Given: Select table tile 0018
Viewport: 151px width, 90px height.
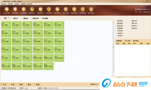Looking at the screenshot, I should [x=6, y=33].
